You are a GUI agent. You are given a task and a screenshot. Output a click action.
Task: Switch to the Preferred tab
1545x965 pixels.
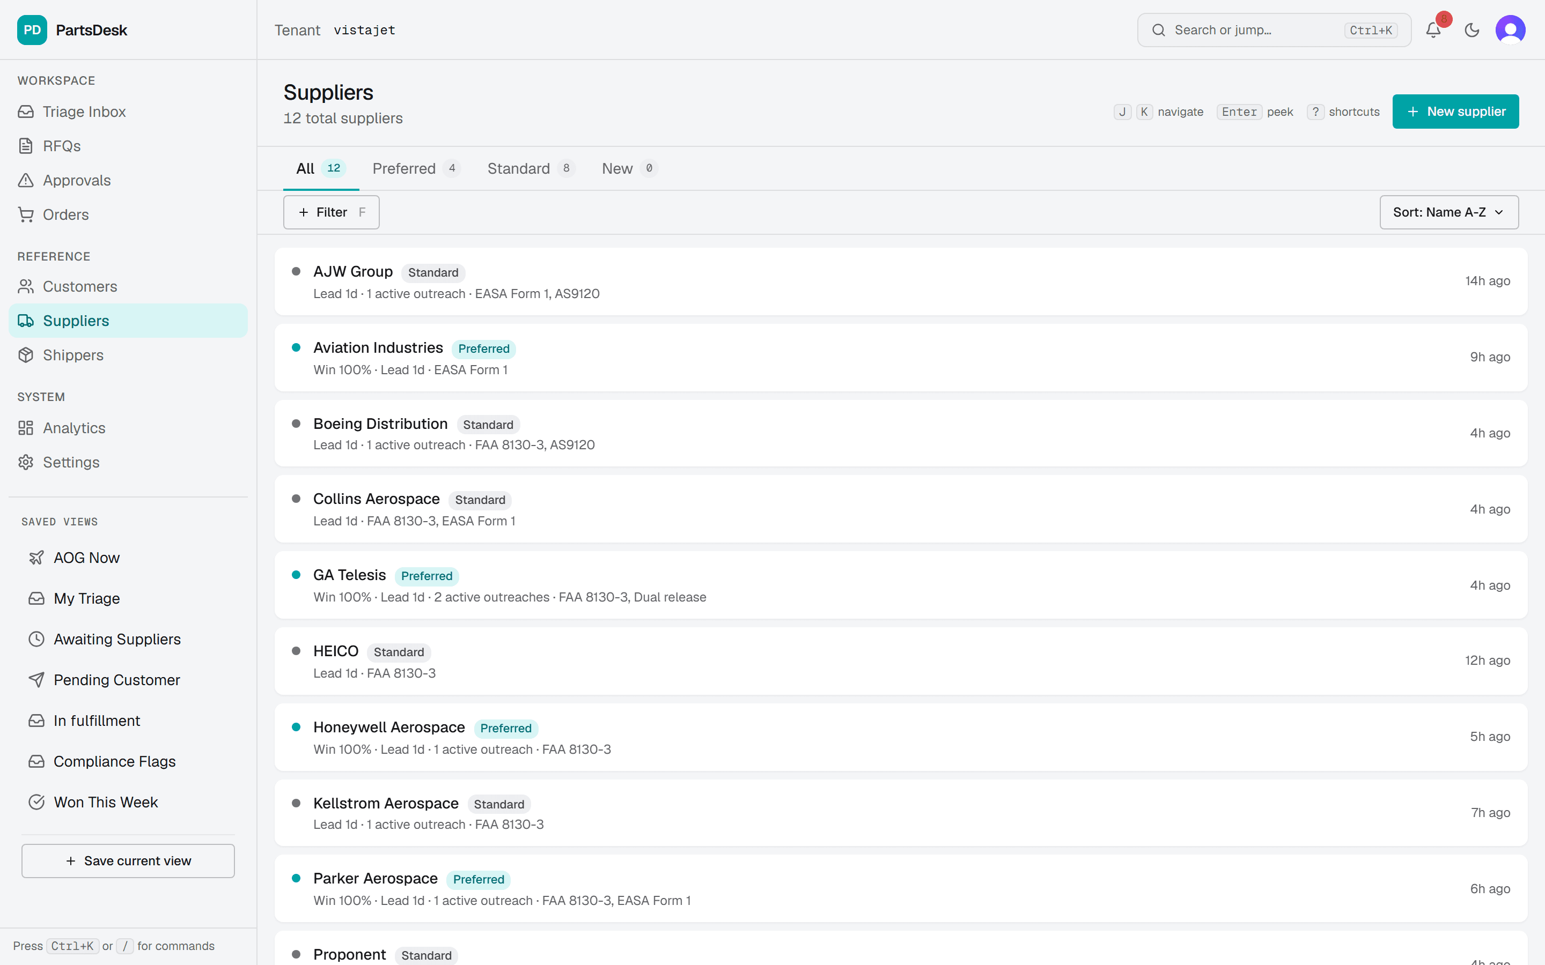(x=416, y=168)
